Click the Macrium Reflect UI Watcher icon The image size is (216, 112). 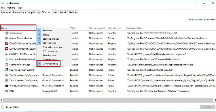pos(7,59)
